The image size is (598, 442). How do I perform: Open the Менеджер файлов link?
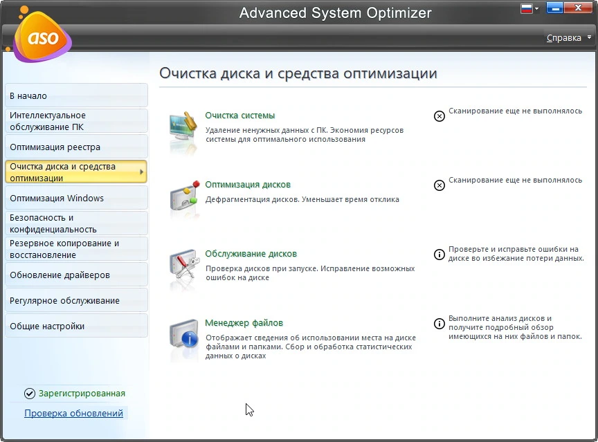click(x=244, y=323)
